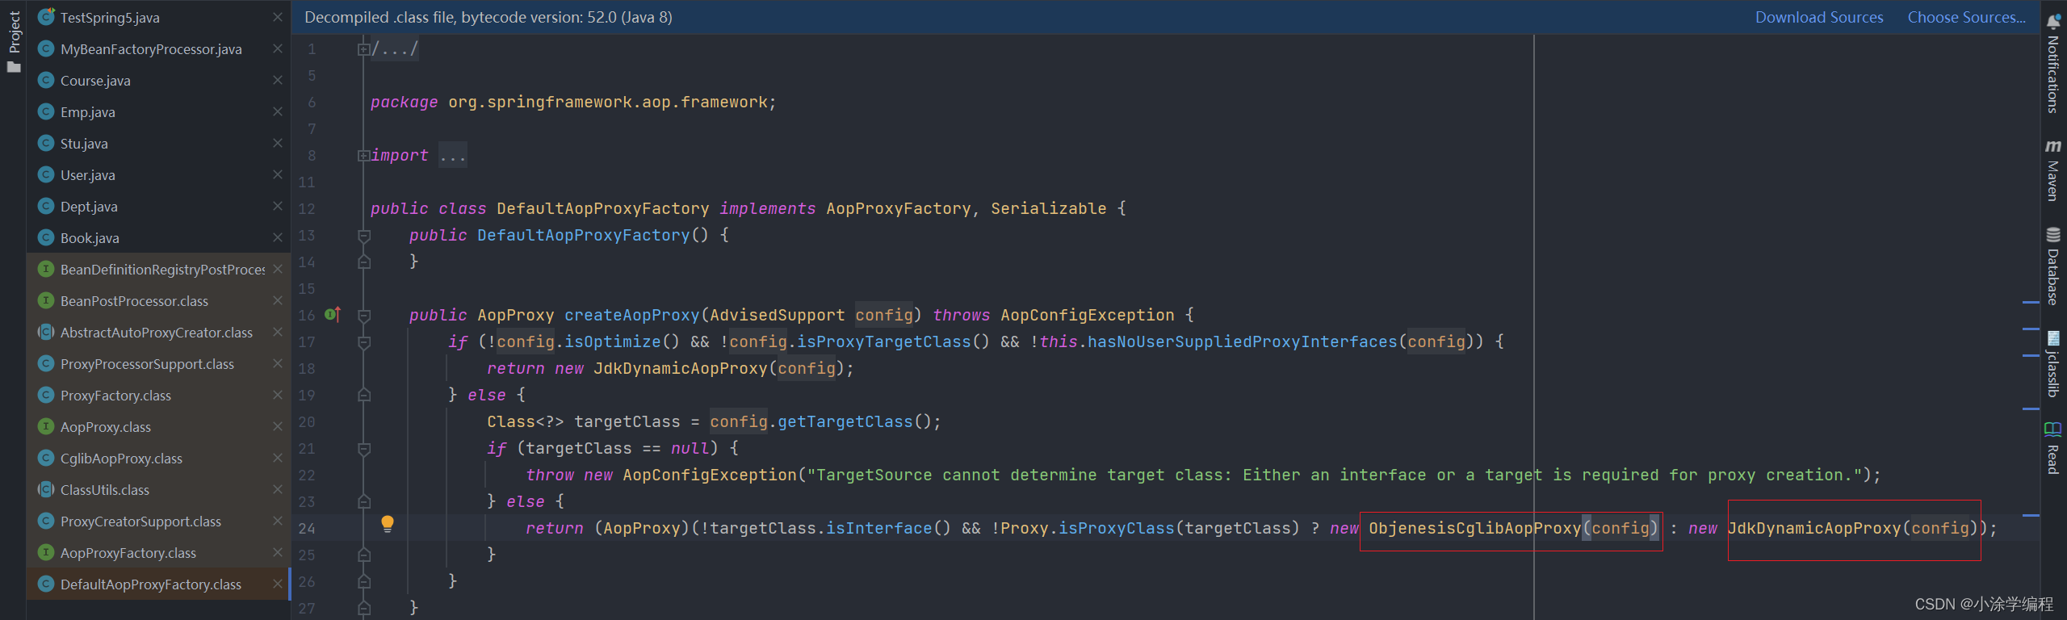Collapse createAopProxy method at line 16
This screenshot has height=620, width=2067.
(x=364, y=316)
